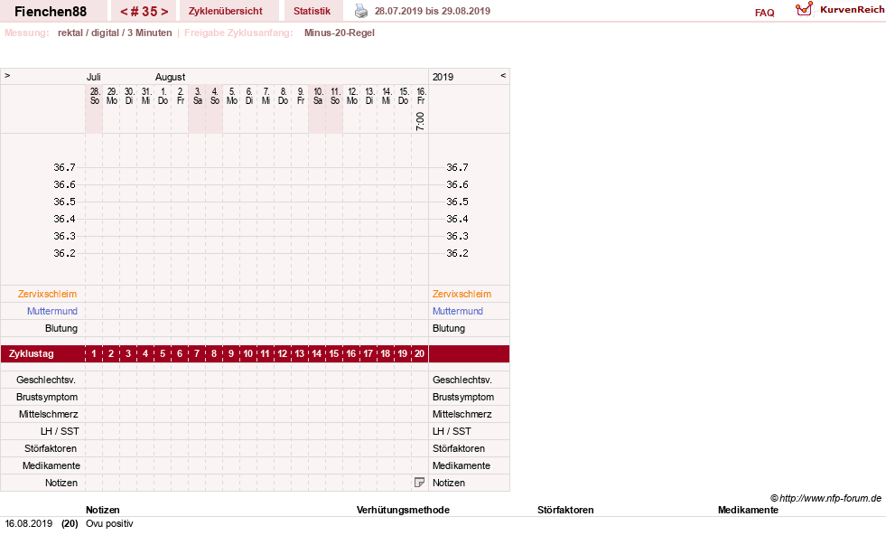Click the left Zervixschleim label
The image size is (886, 545).
click(47, 294)
